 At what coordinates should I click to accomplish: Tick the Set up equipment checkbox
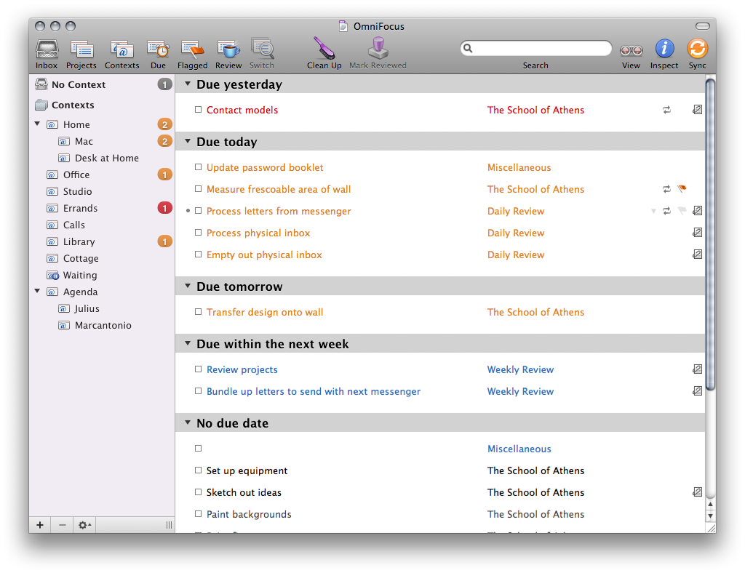[198, 470]
